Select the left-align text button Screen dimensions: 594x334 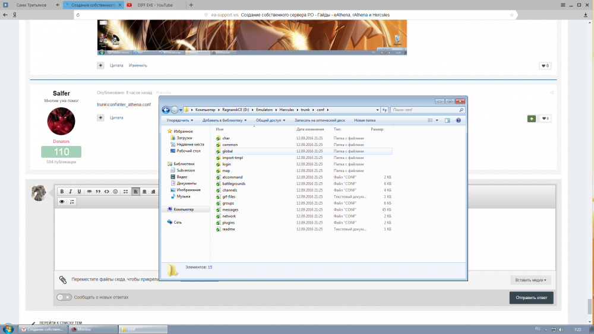click(136, 192)
